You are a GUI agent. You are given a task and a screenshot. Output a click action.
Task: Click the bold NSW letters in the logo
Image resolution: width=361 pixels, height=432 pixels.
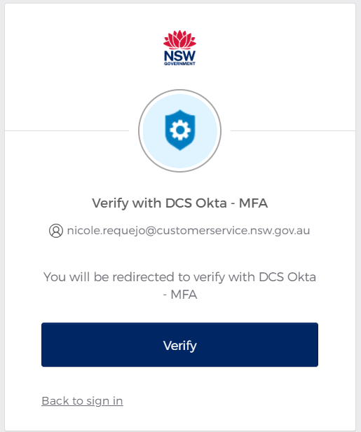pyautogui.click(x=179, y=56)
